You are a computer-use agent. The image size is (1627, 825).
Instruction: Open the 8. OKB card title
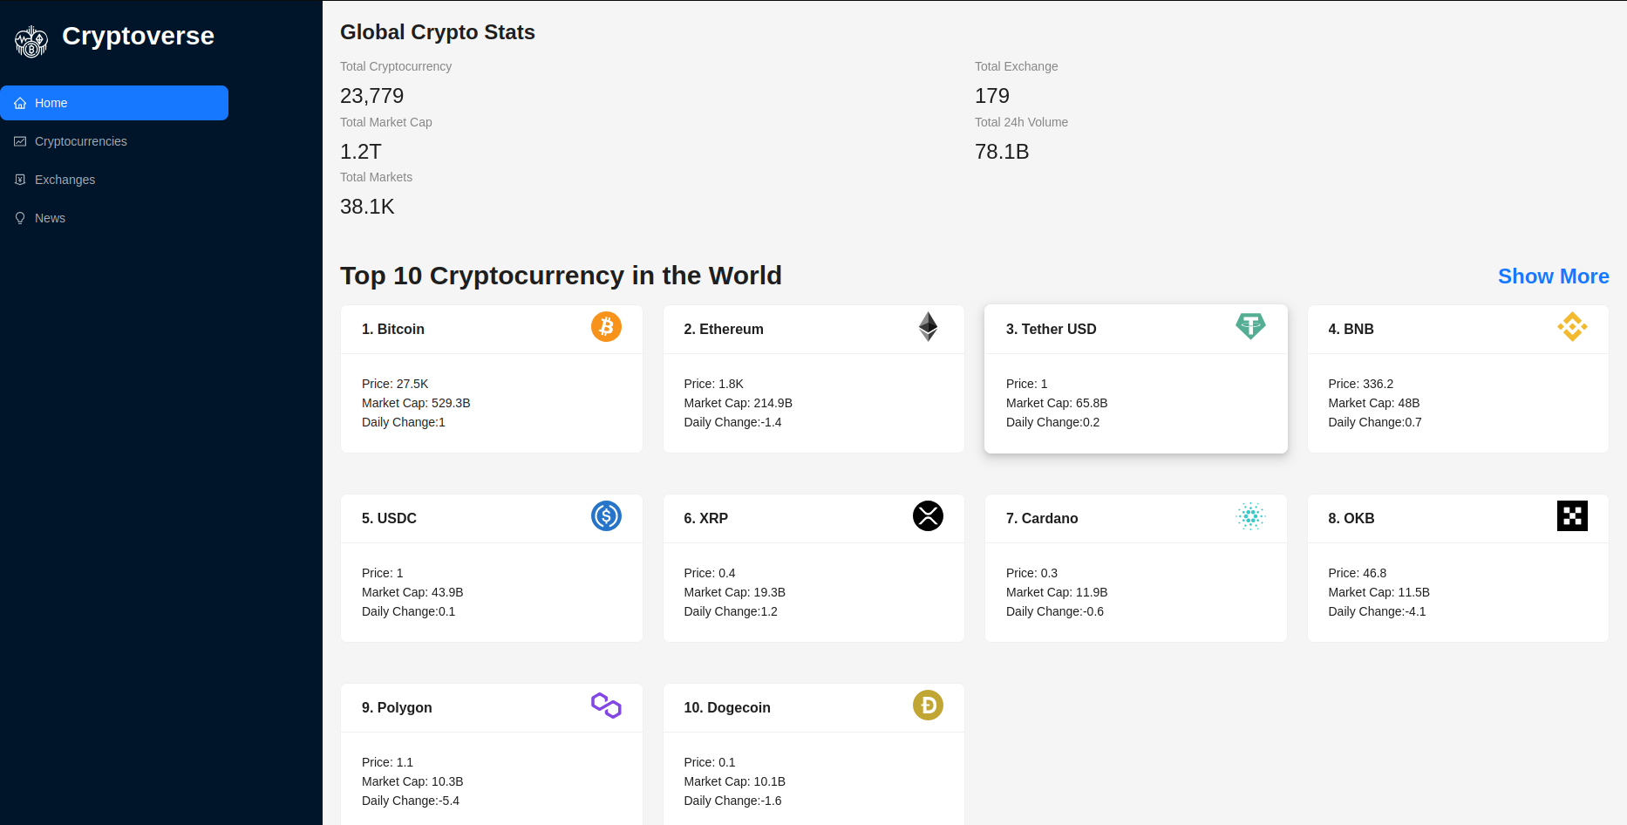(1351, 518)
